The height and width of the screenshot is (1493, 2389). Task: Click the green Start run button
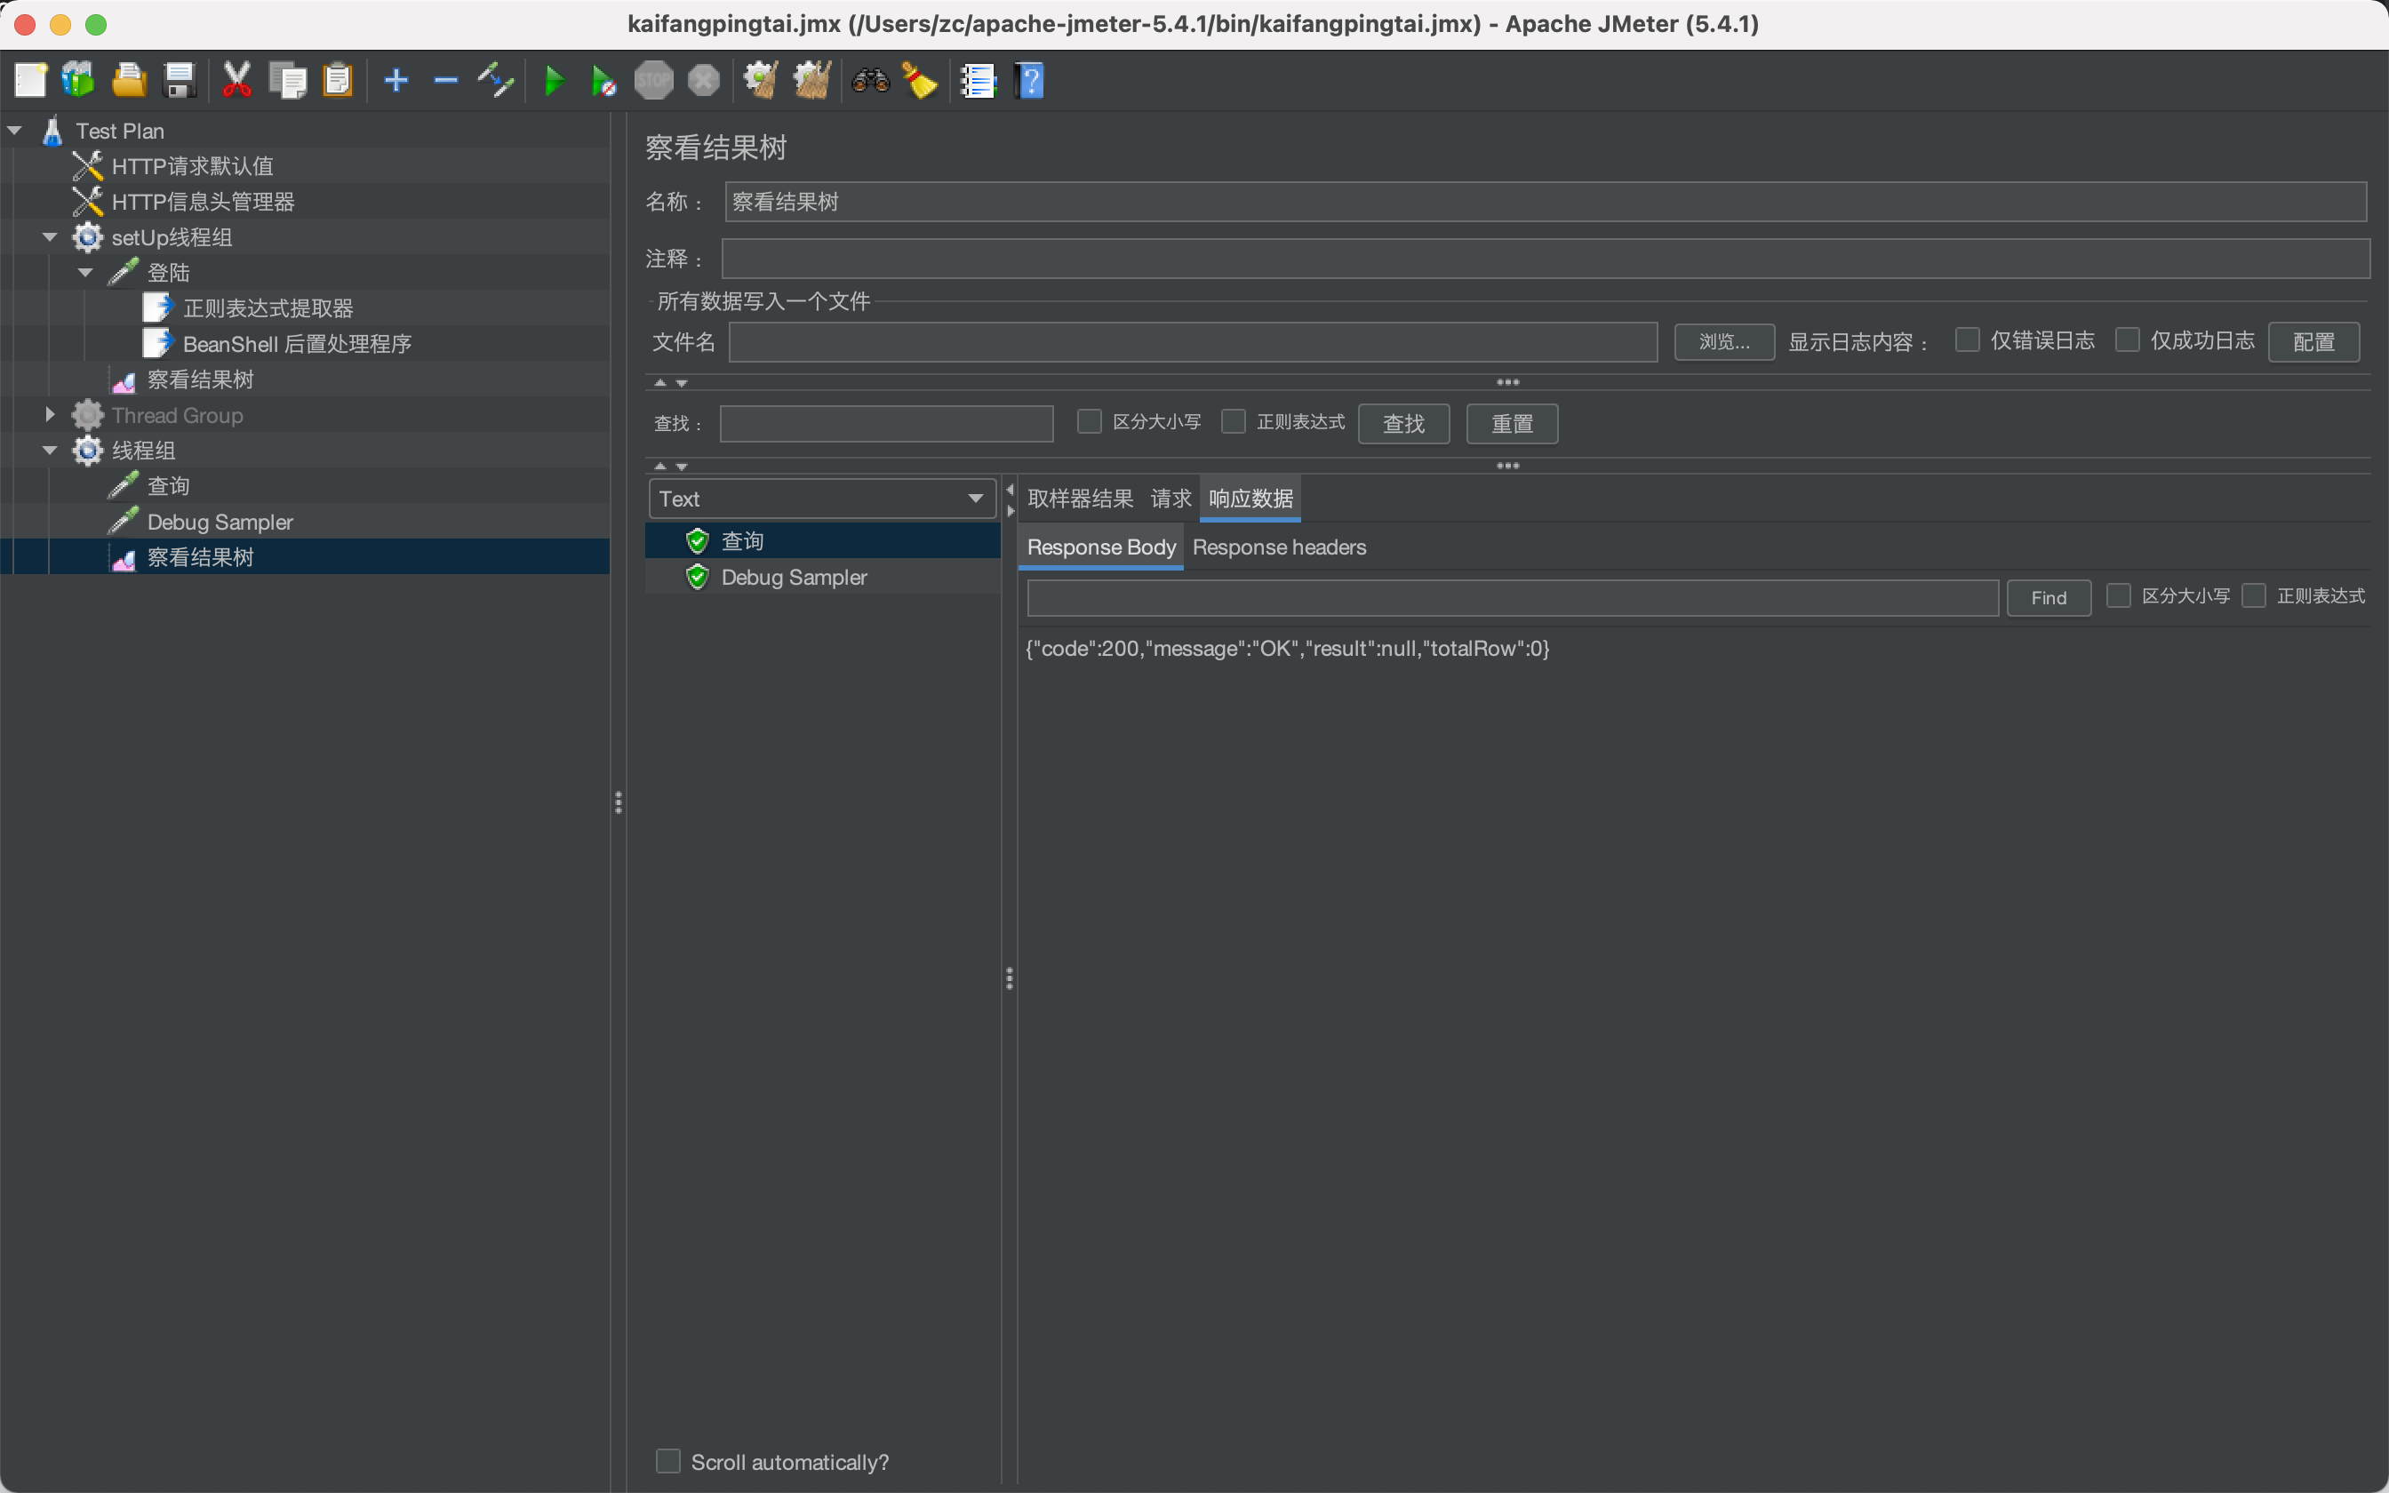click(x=554, y=81)
